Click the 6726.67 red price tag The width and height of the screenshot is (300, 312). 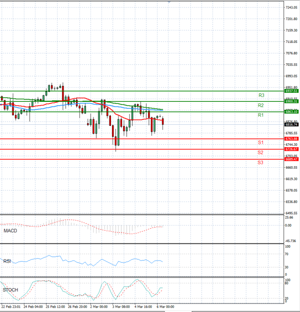point(291,149)
